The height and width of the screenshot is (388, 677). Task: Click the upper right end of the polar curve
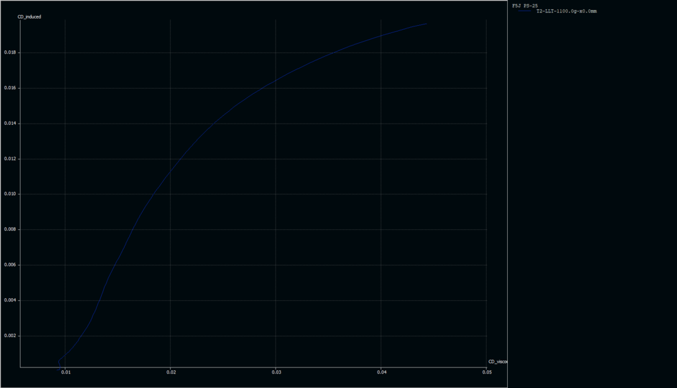coord(426,24)
